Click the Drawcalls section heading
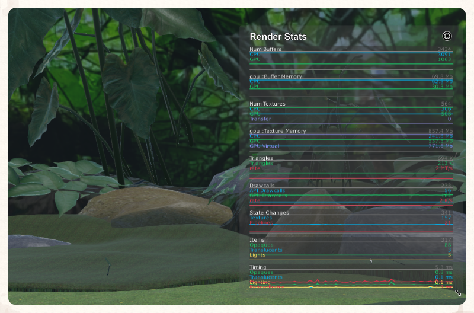The width and height of the screenshot is (474, 313). point(261,186)
